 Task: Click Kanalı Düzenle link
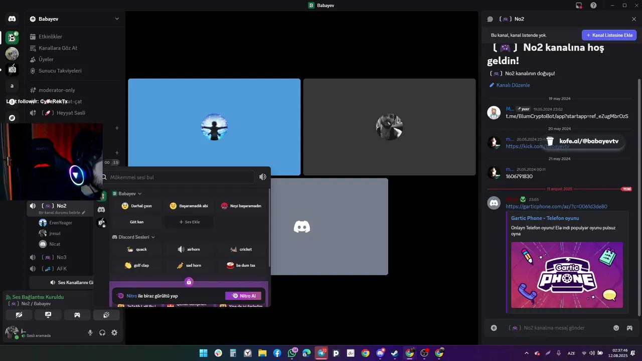point(509,85)
